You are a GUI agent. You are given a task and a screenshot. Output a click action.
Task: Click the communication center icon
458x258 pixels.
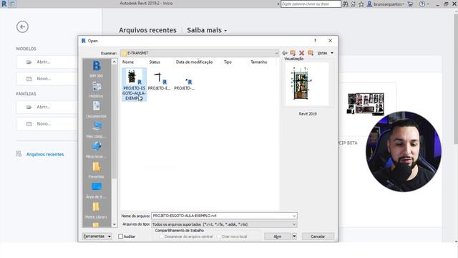353,4
